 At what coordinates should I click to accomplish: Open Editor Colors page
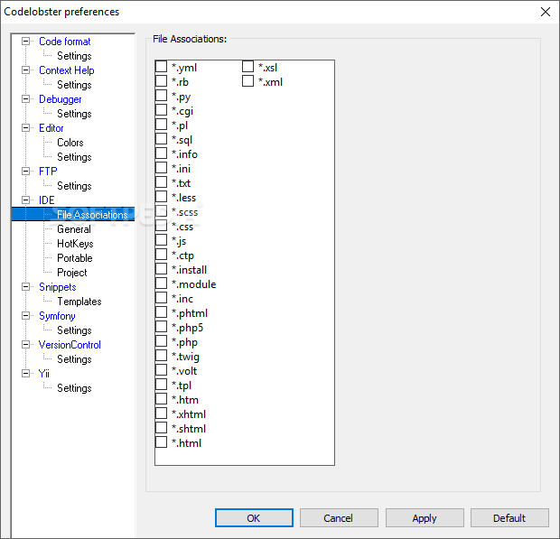coord(70,143)
